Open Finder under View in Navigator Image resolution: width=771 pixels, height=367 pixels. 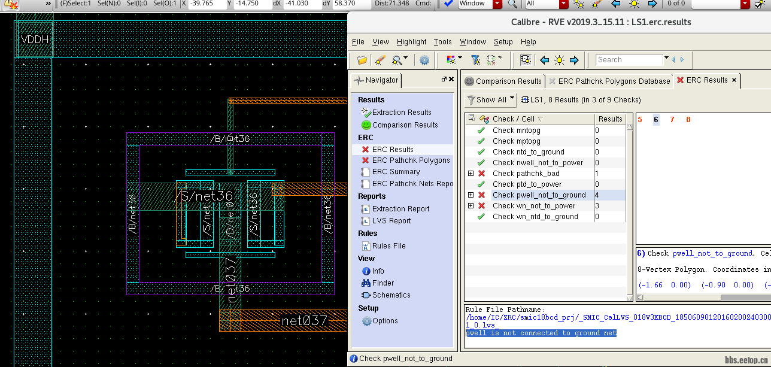click(x=378, y=283)
